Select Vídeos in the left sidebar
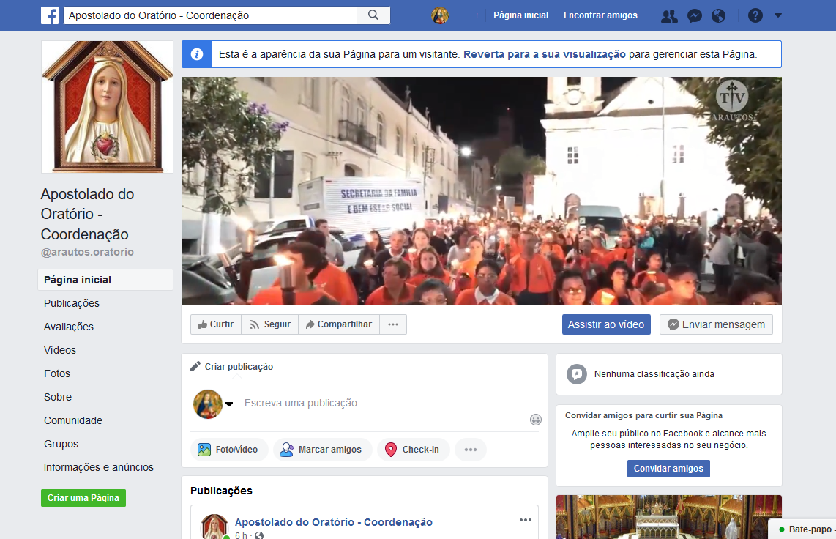This screenshot has width=836, height=539. (60, 350)
